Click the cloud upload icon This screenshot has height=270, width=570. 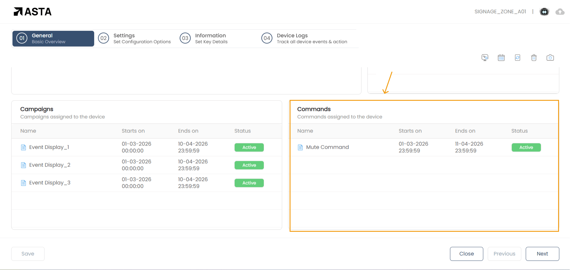pyautogui.click(x=560, y=12)
